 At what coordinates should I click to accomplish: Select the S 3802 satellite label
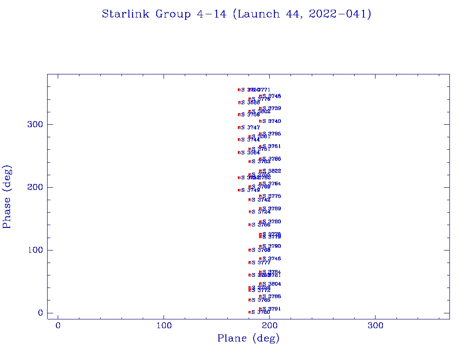tap(261, 111)
